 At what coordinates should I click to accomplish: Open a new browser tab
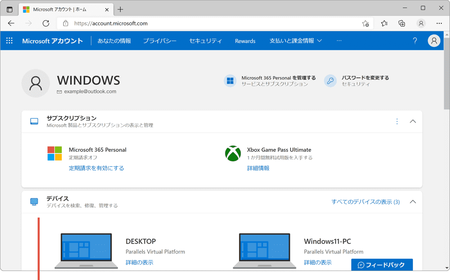120,9
